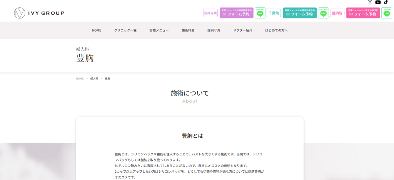Screen dimensions: 394x180
Task: Click the pink フォーム予約 button for 盛岡院
Action: tap(363, 13)
